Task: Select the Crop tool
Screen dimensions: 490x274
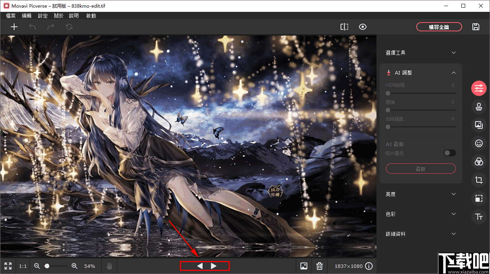Action: pos(479,180)
